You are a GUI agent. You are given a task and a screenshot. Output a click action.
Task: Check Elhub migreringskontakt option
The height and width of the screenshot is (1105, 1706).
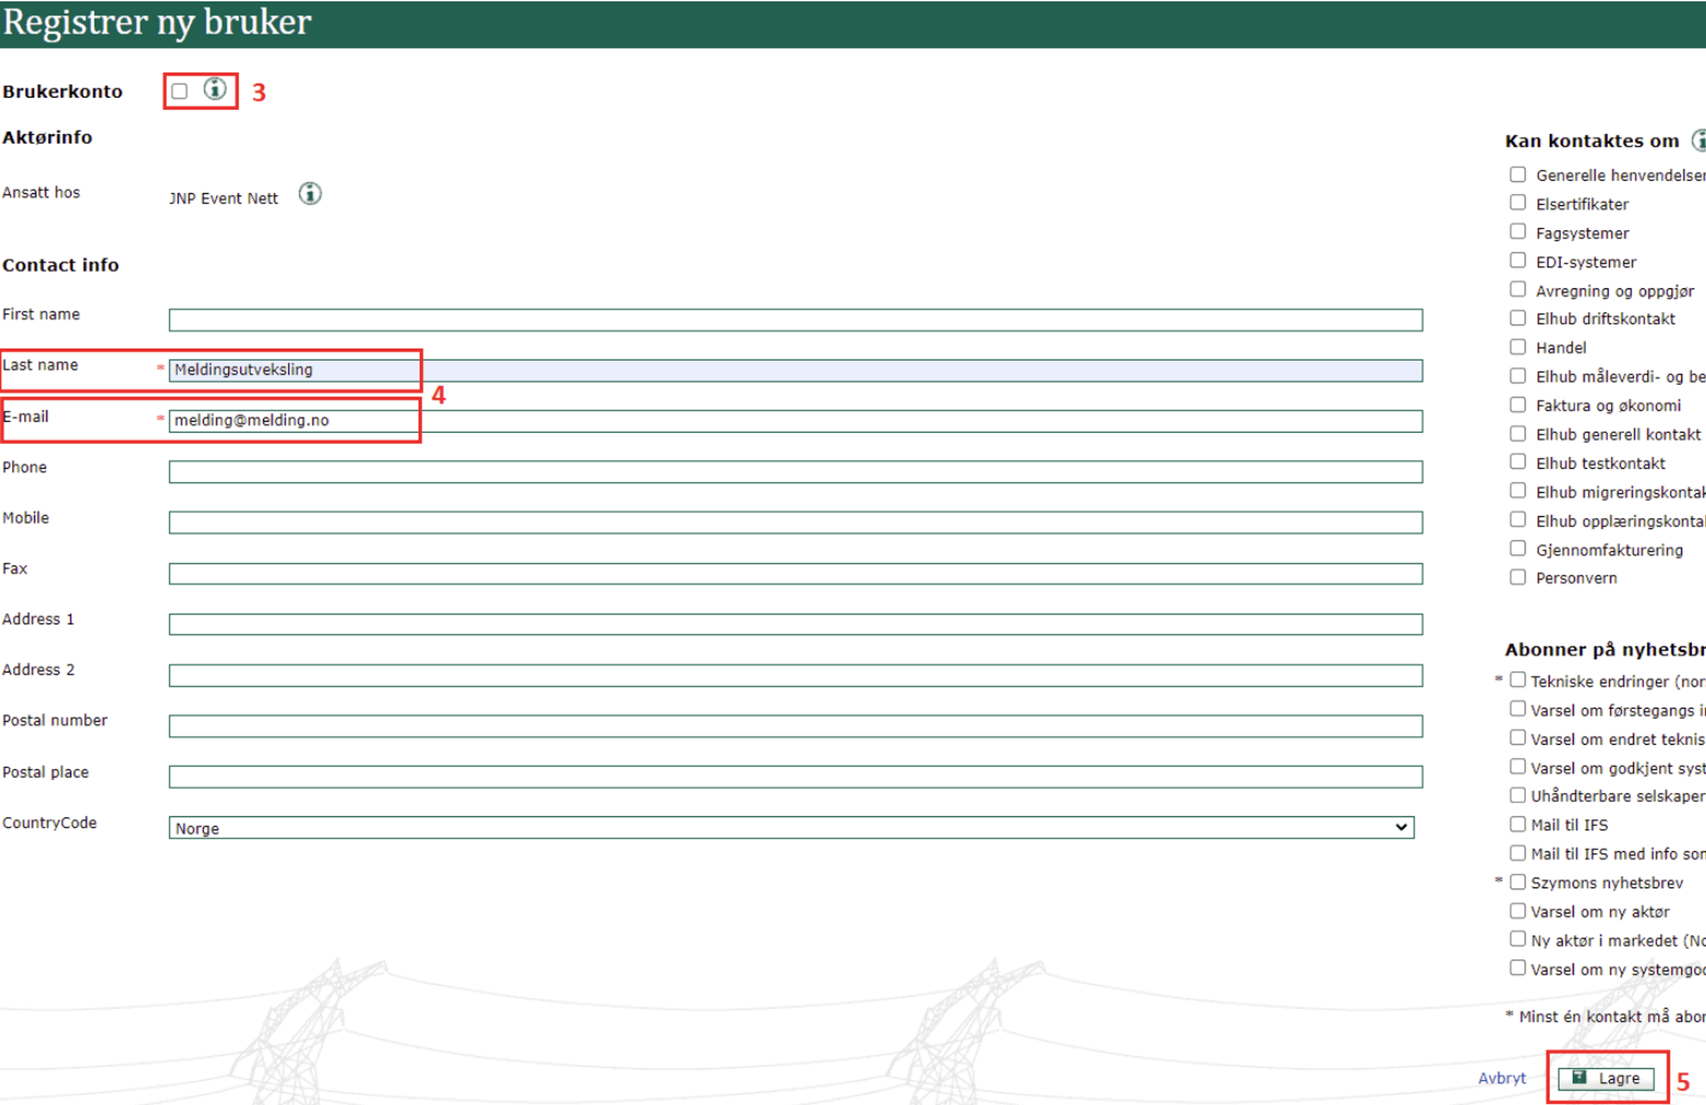[x=1518, y=491]
